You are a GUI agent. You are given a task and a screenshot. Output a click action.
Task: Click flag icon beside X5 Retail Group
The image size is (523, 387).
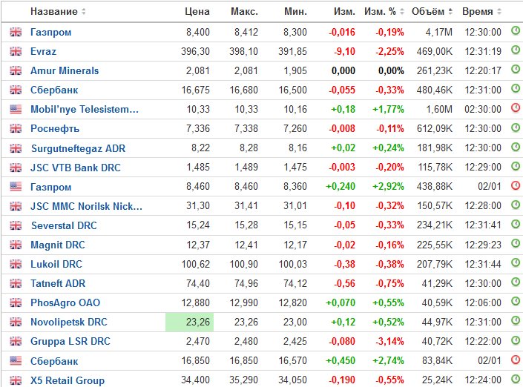tap(16, 380)
